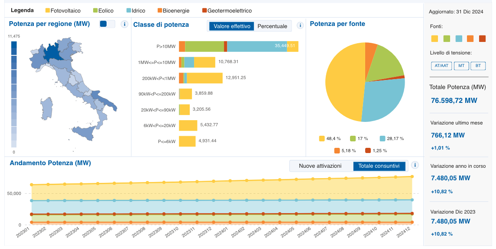Toggle the Potenza per regione map switch
The image size is (496, 249).
click(107, 24)
